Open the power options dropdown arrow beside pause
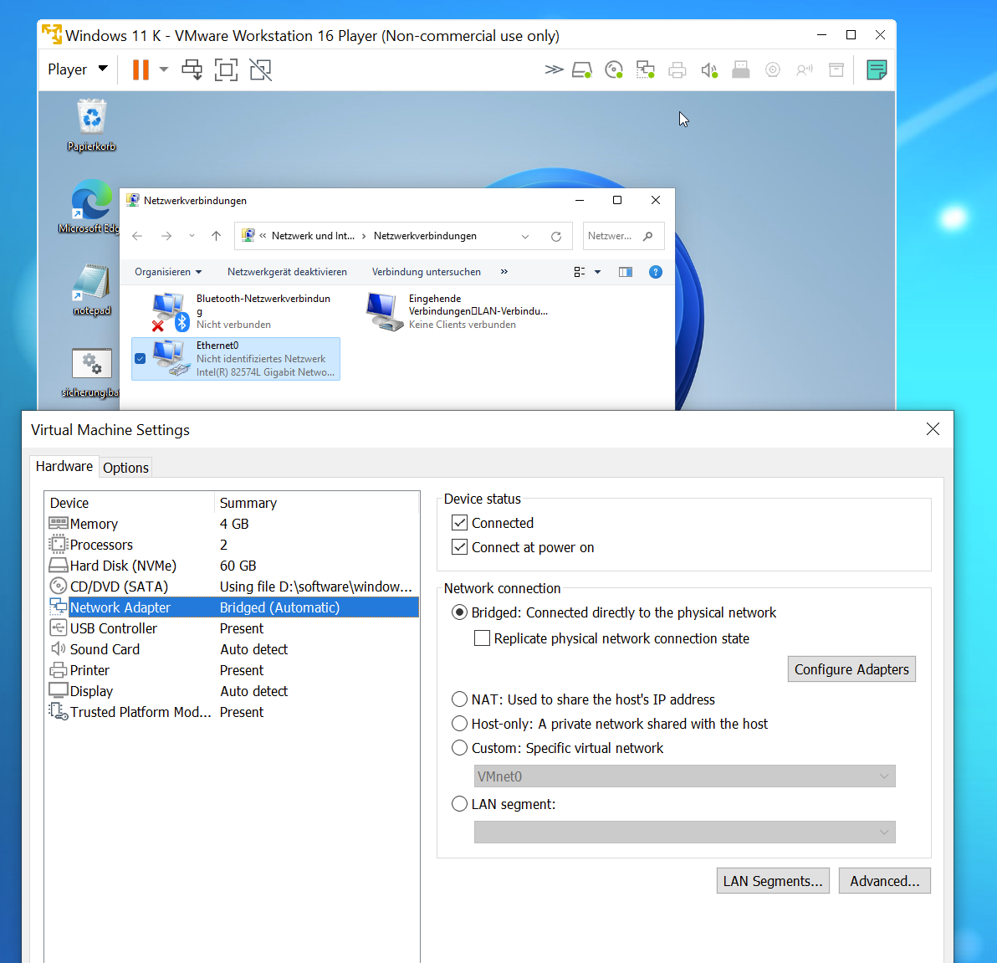 (164, 69)
